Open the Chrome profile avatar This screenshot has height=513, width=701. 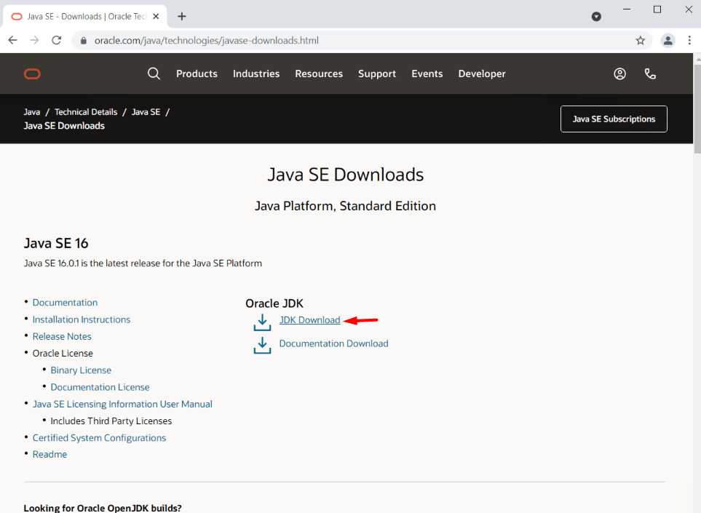coord(668,41)
